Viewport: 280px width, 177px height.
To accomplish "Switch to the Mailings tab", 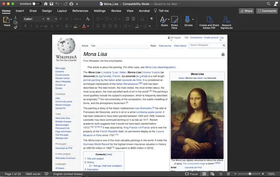I will 100,11.
